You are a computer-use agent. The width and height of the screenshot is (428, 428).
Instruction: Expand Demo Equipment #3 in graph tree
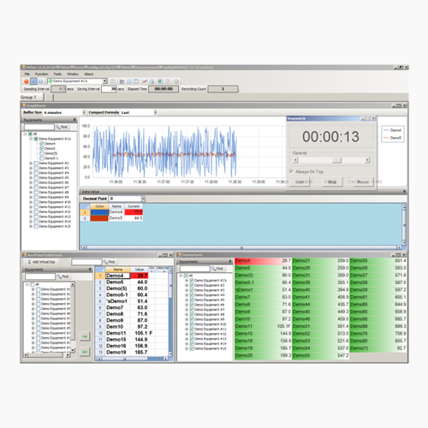click(x=31, y=168)
